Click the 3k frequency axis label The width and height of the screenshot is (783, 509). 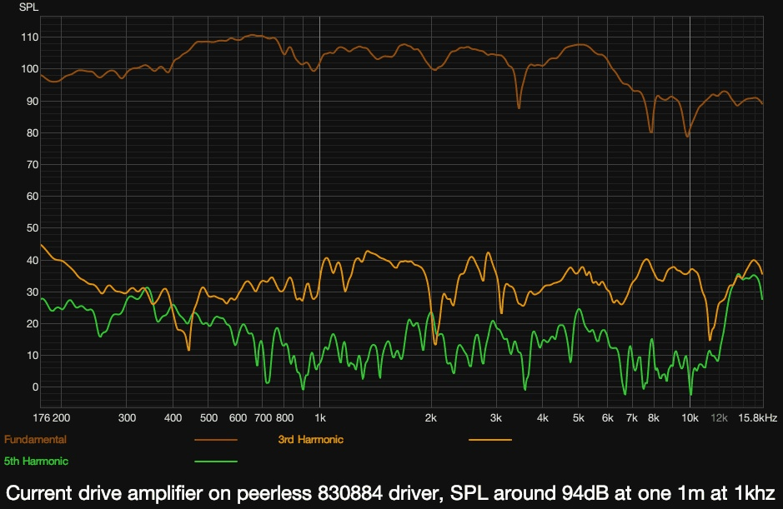[x=496, y=418]
